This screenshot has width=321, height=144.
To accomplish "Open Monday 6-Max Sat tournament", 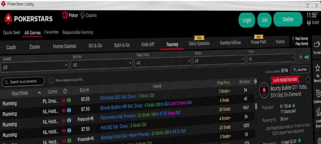I will click(143, 134).
